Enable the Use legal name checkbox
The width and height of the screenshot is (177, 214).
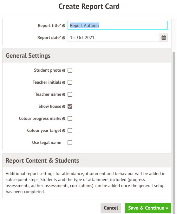click(x=70, y=142)
